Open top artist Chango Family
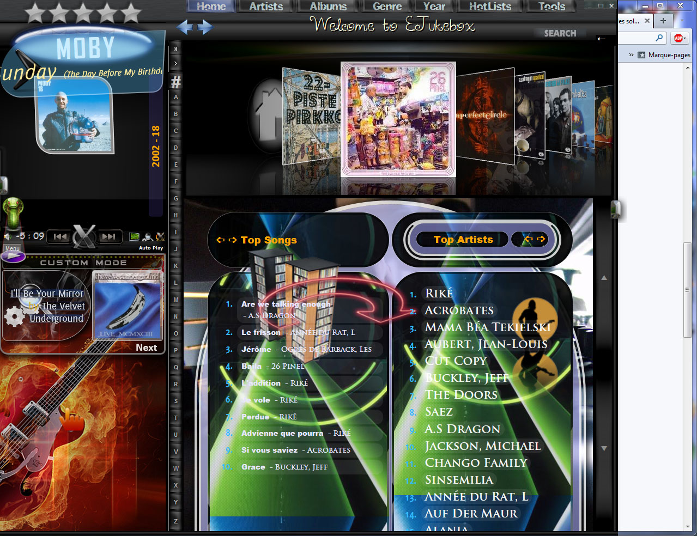697x536 pixels. (x=476, y=463)
